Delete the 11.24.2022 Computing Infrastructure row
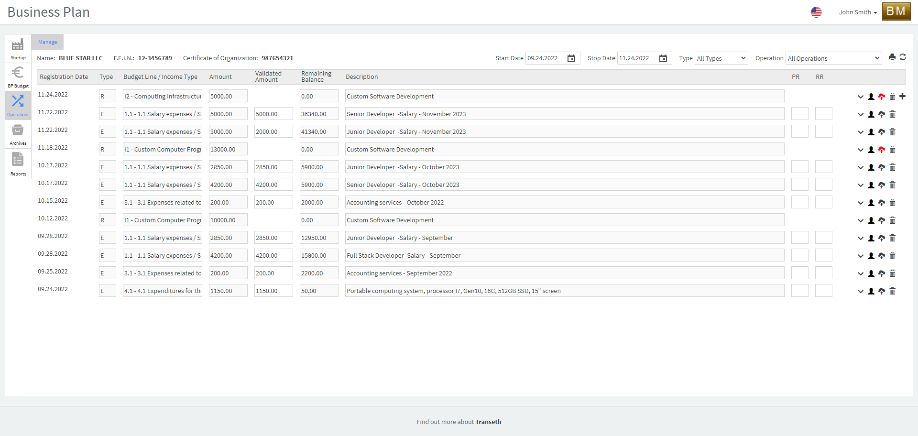The height and width of the screenshot is (436, 918). click(892, 97)
